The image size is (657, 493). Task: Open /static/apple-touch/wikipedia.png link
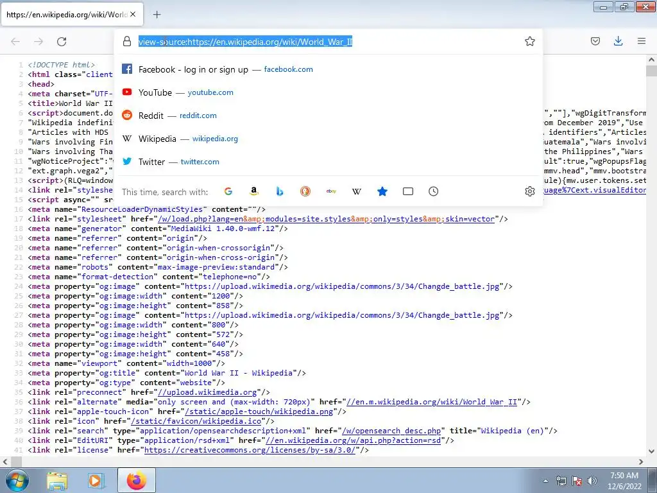[259, 411]
